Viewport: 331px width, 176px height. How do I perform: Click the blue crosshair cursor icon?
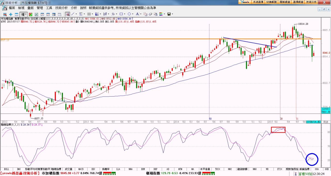pyautogui.click(x=11, y=14)
